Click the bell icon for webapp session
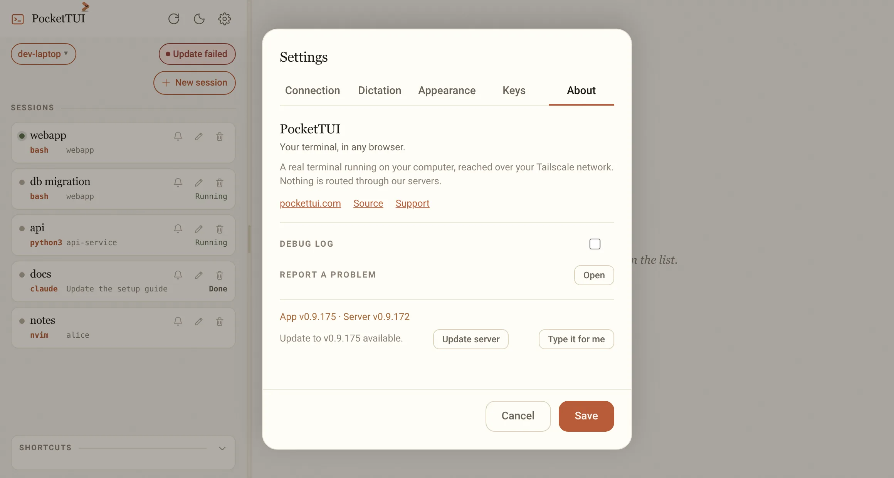Screen dimensions: 894x478 (178, 136)
